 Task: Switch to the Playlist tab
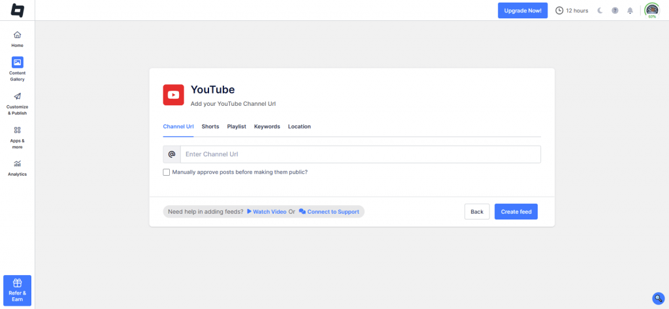coord(237,127)
